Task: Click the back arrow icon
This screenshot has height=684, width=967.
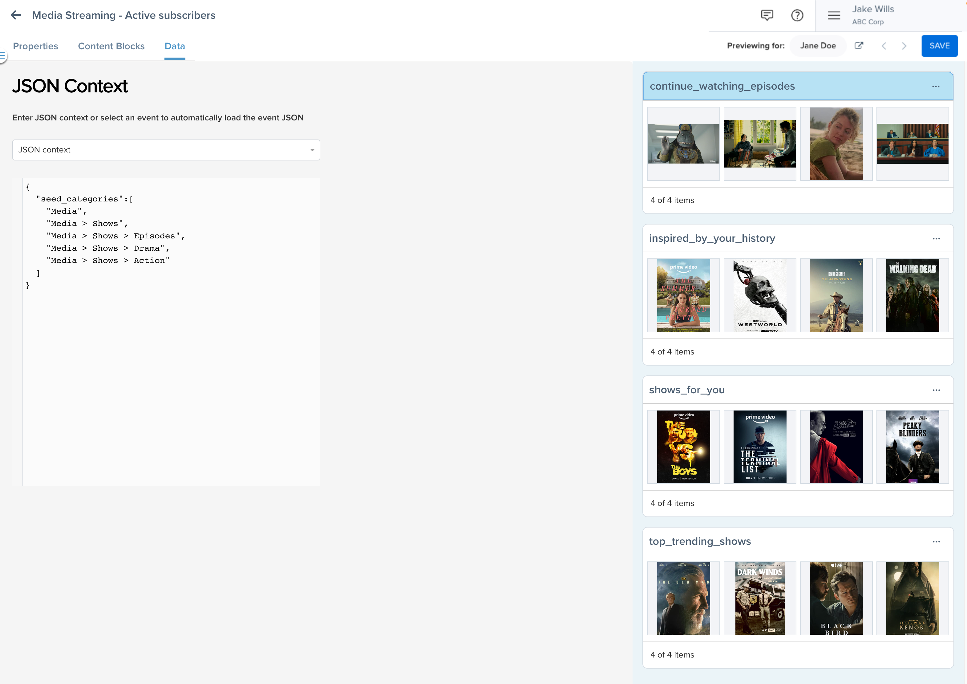Action: [x=16, y=15]
